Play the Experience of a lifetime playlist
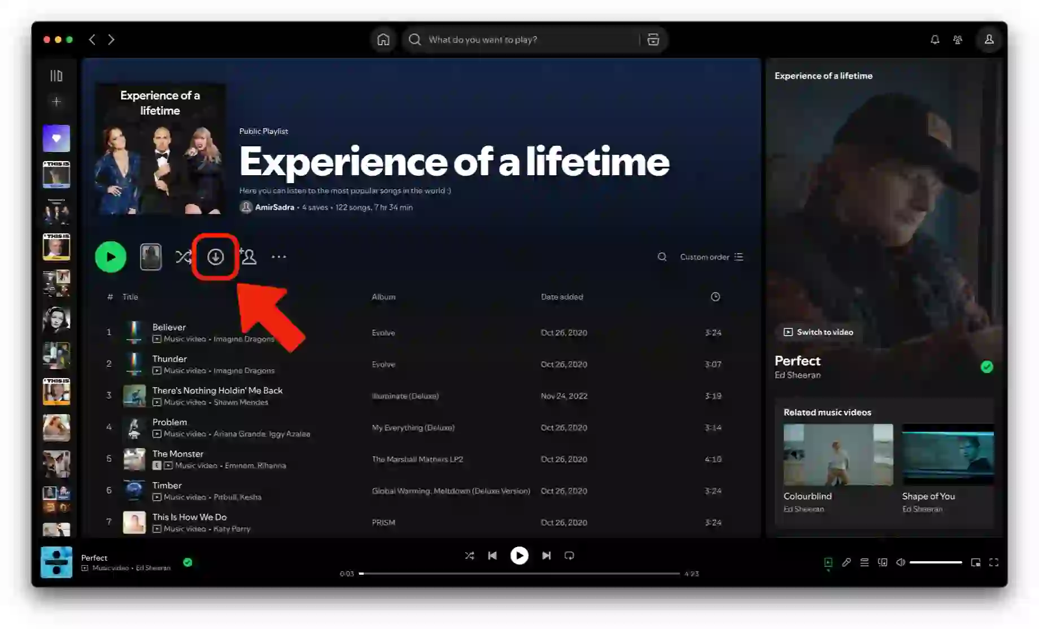This screenshot has height=629, width=1039. click(111, 257)
